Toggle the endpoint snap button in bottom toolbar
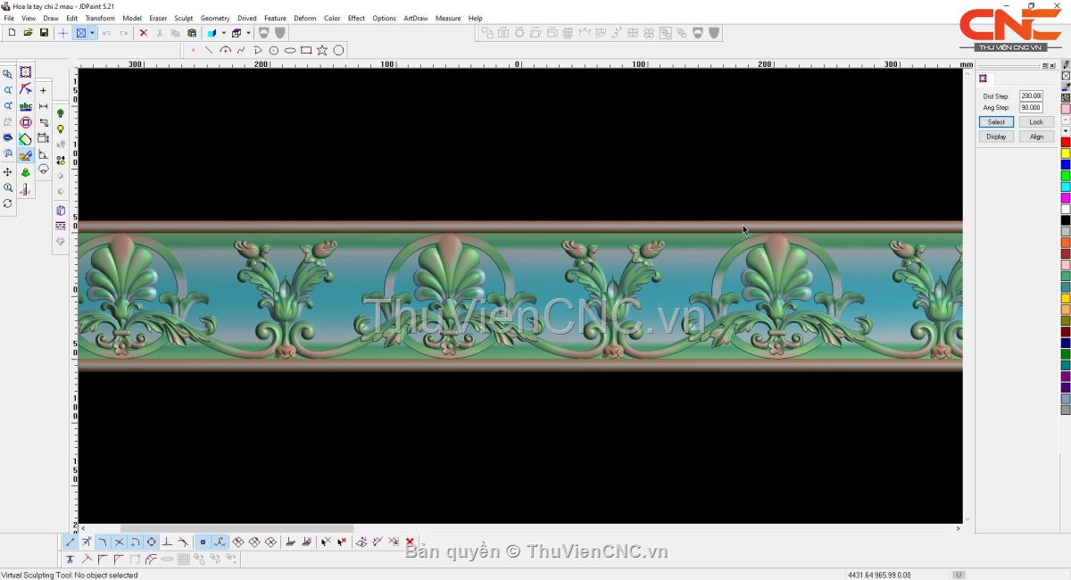Viewport: 1071px width, 580px height. click(71, 543)
